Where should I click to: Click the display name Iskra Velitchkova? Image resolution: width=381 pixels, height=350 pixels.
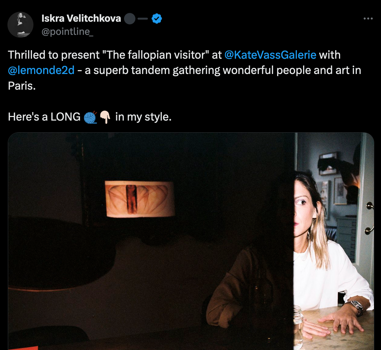click(x=81, y=18)
